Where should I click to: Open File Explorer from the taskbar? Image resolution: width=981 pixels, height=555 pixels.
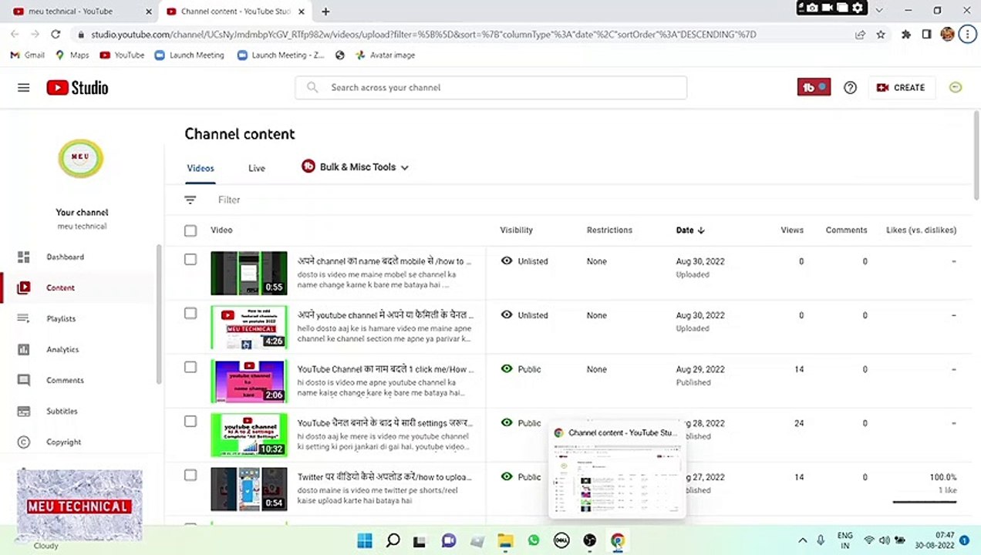point(505,540)
